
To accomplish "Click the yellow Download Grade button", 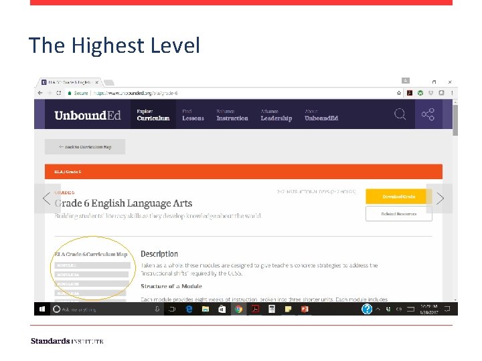I will [399, 197].
